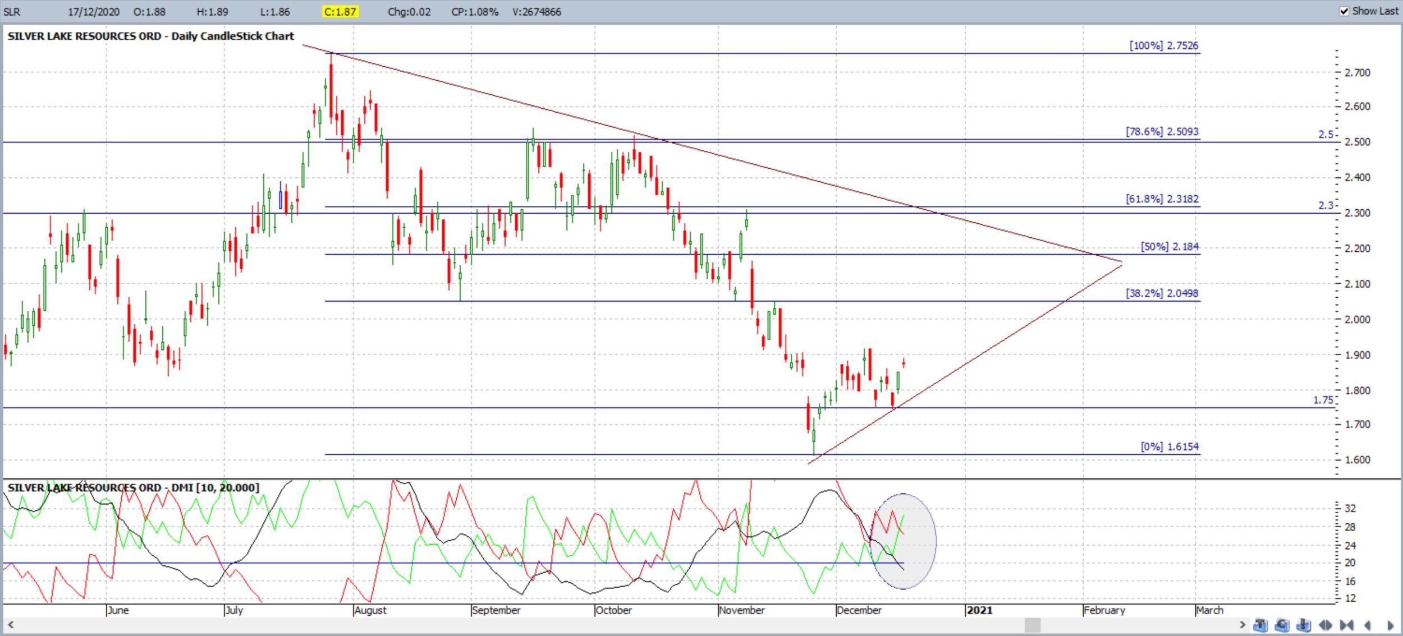Click the March label on time axis

[1209, 610]
